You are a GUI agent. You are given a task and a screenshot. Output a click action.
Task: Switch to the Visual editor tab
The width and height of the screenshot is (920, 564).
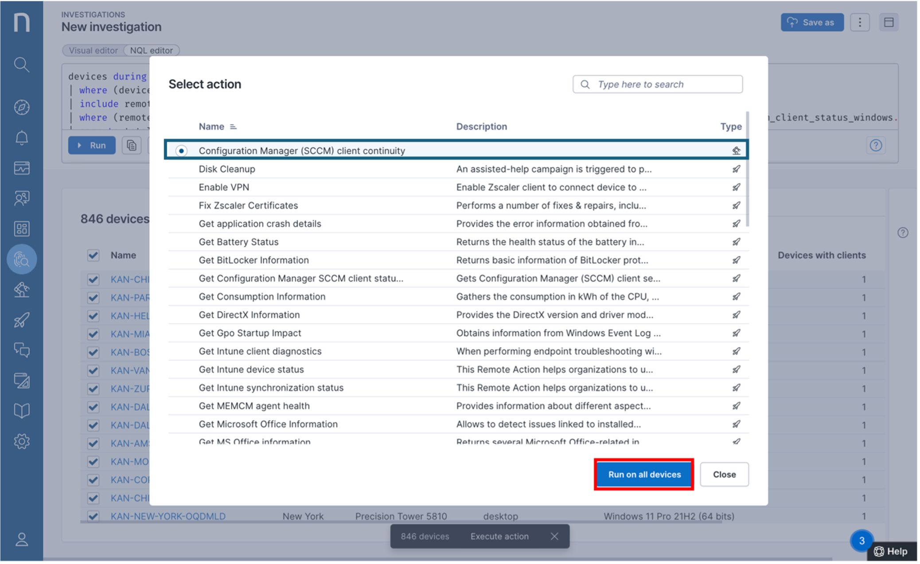pyautogui.click(x=93, y=50)
